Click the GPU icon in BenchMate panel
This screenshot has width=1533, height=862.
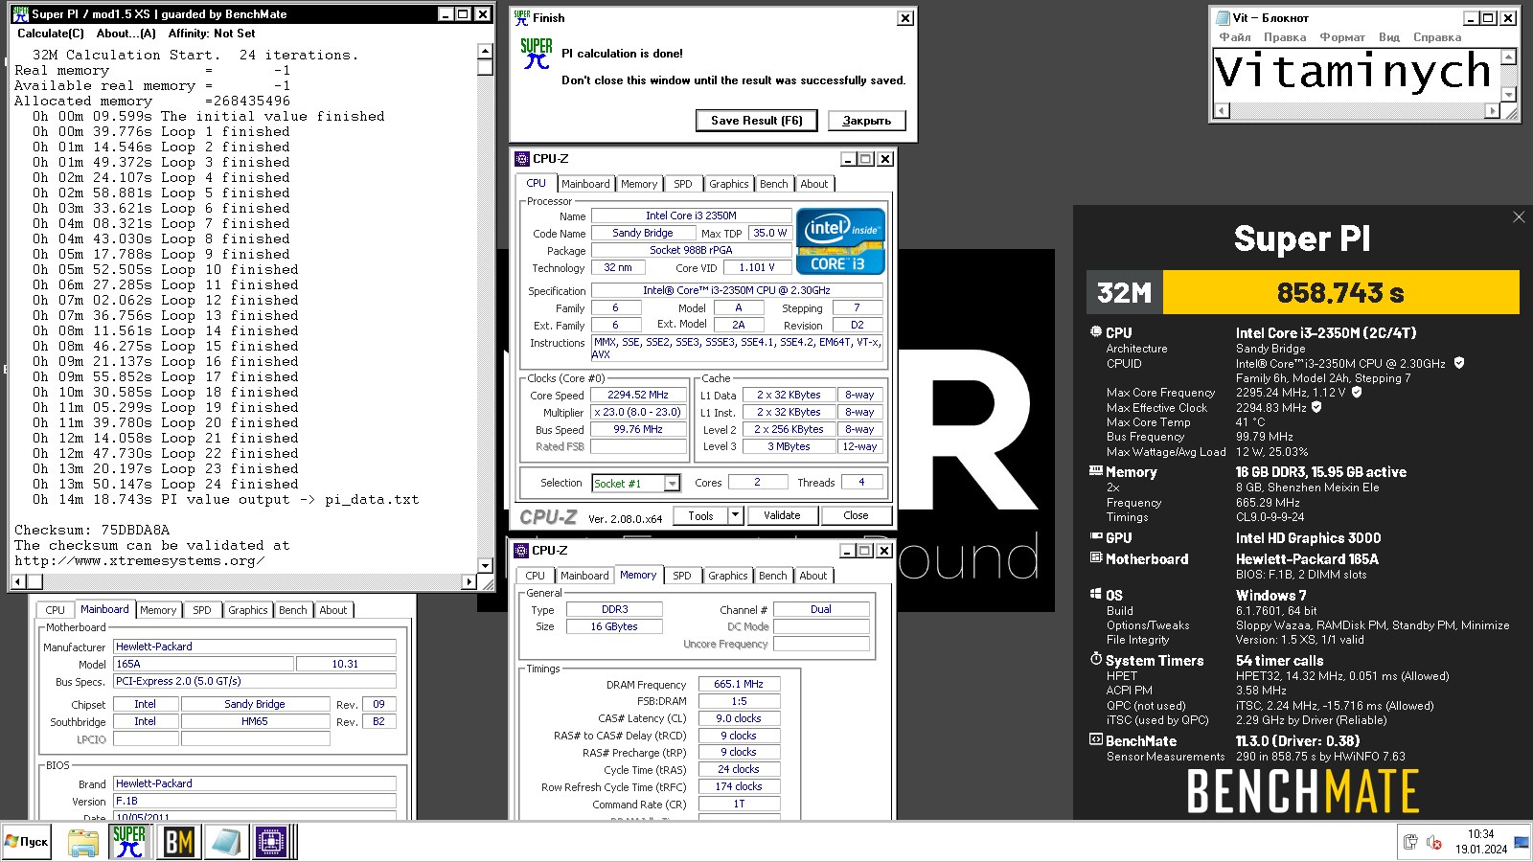pos(1096,536)
